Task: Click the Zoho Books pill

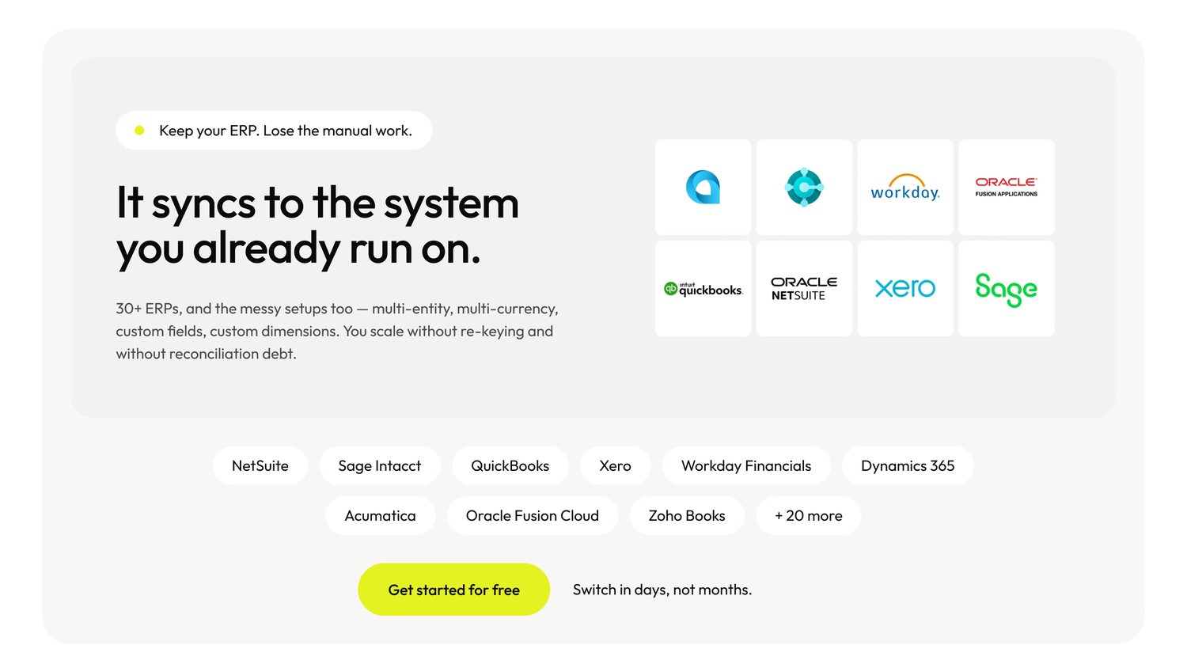Action: click(687, 516)
